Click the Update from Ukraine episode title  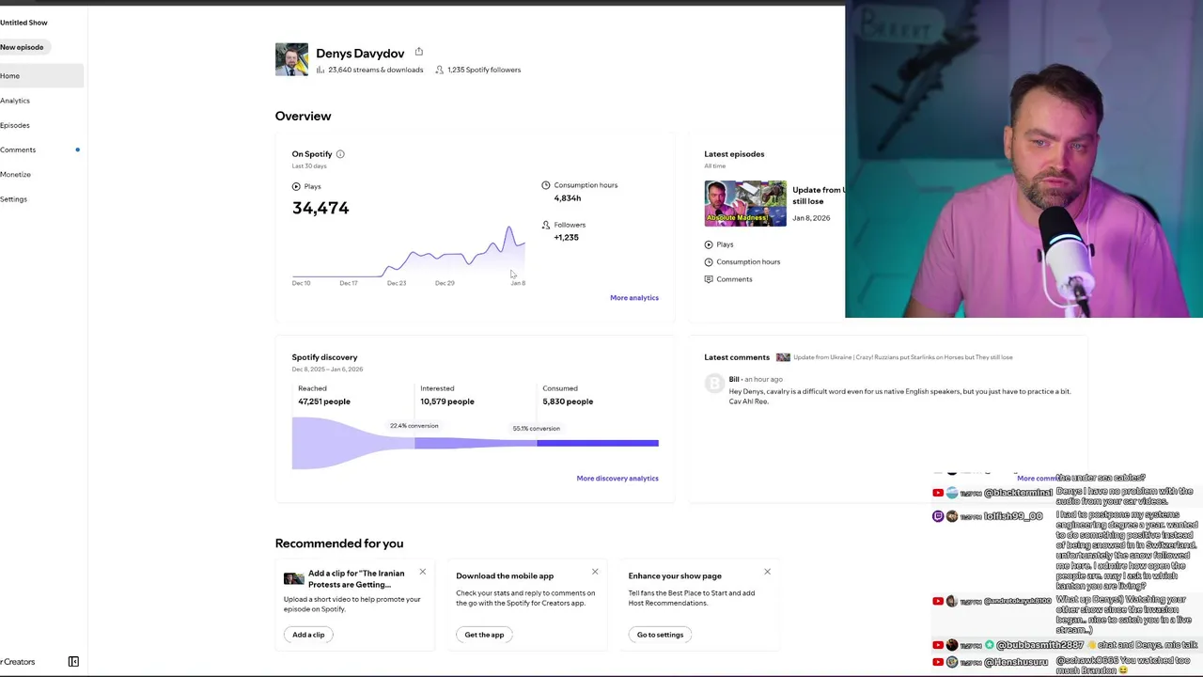(818, 196)
